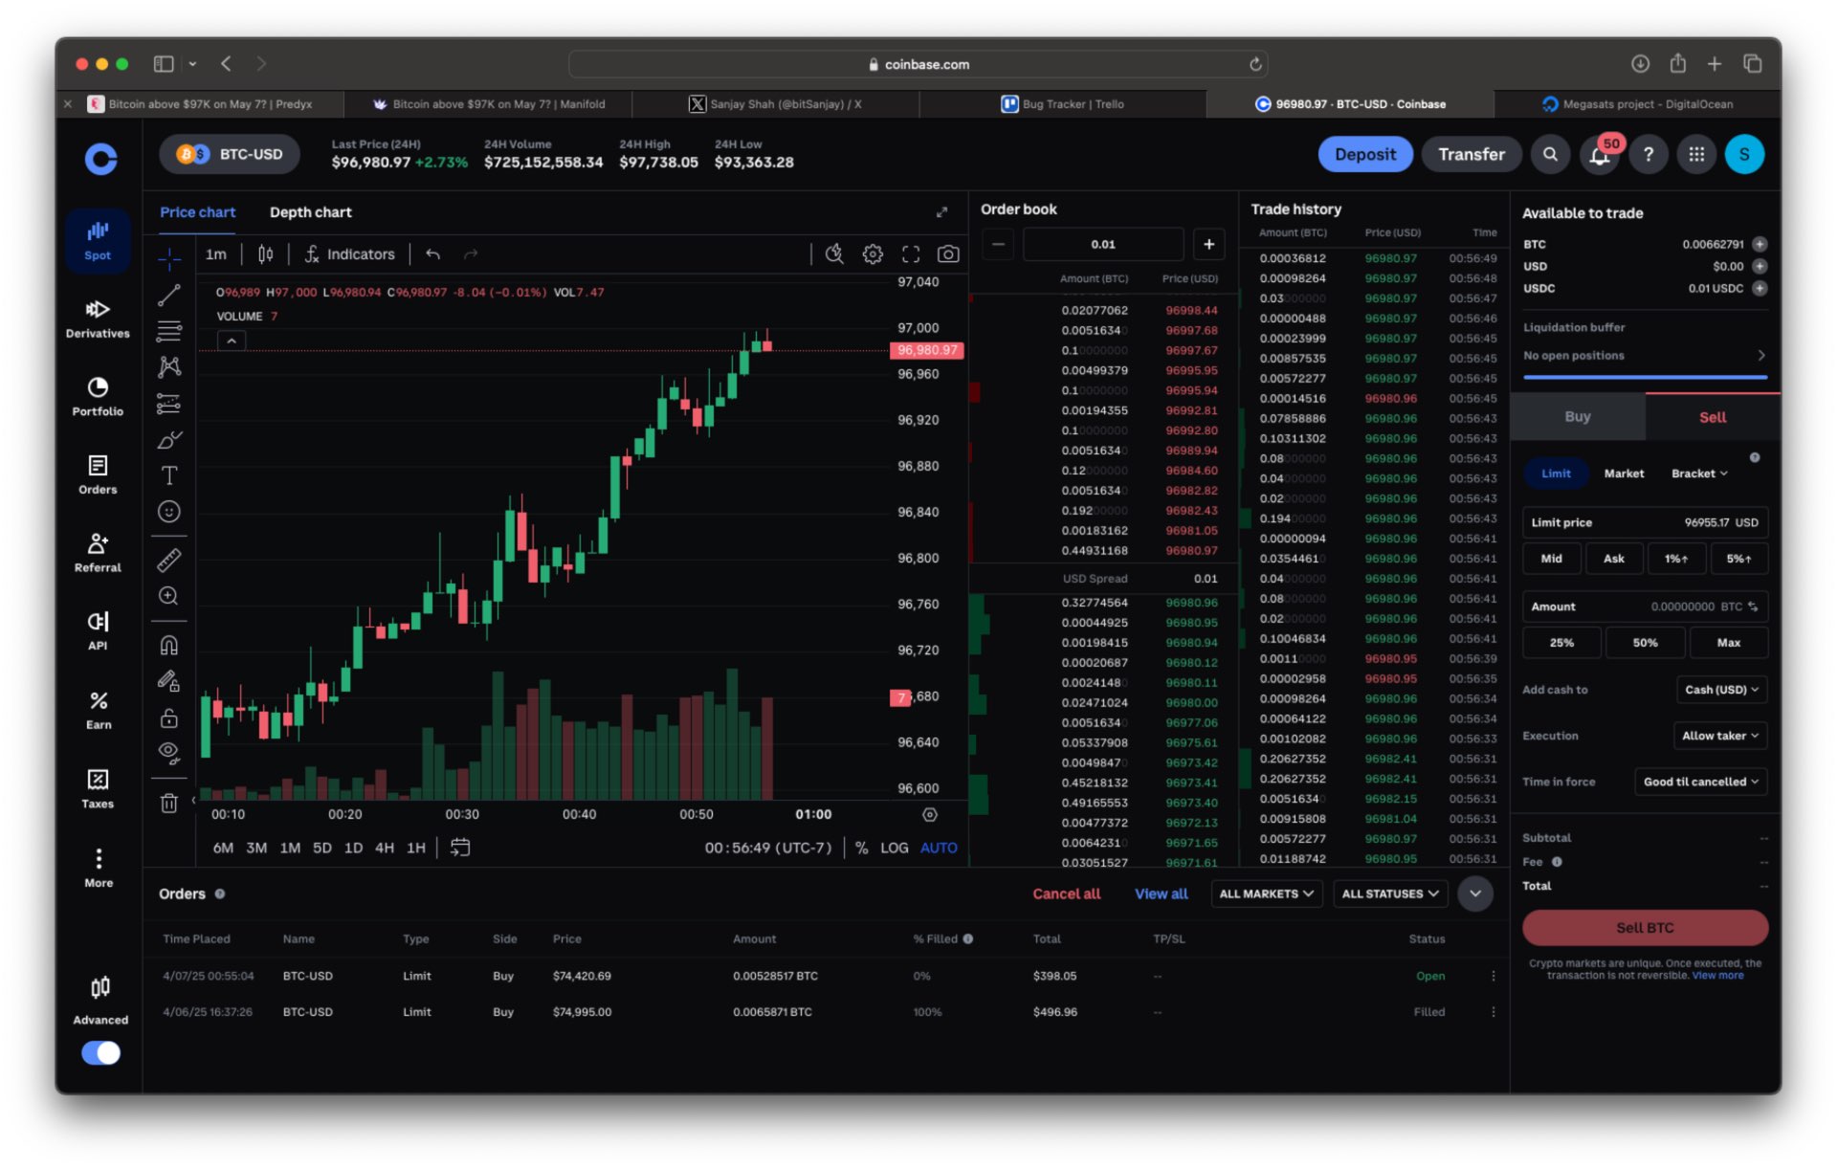The width and height of the screenshot is (1837, 1168).
Task: Increase order book aggregation with plus
Action: pyautogui.click(x=1208, y=245)
